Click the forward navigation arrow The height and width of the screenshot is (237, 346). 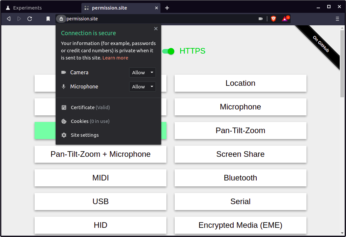click(19, 19)
